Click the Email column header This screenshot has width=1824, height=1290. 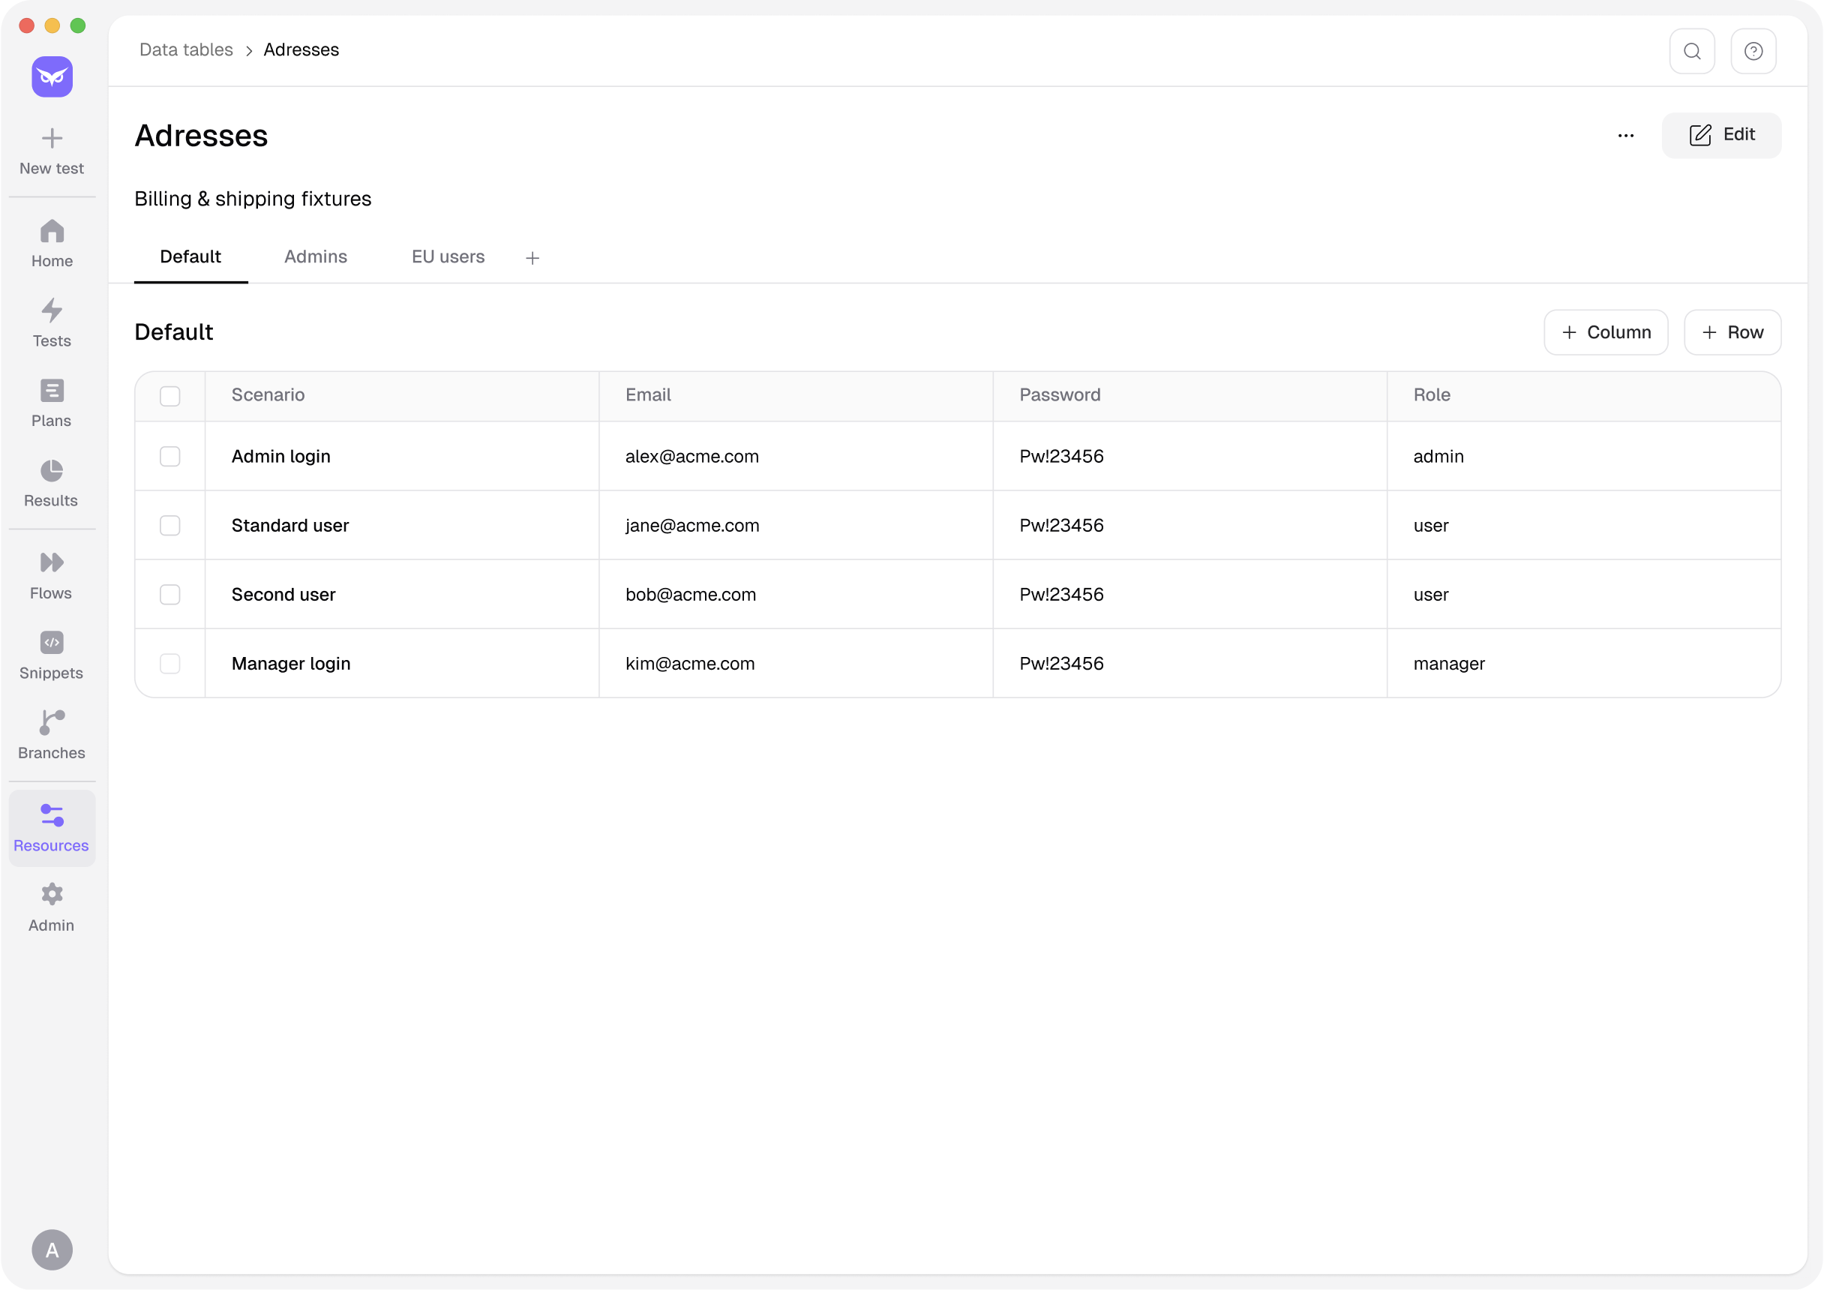[x=796, y=395]
